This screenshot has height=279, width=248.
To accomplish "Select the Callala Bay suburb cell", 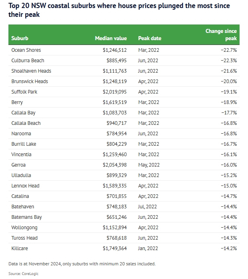I will (24, 113).
